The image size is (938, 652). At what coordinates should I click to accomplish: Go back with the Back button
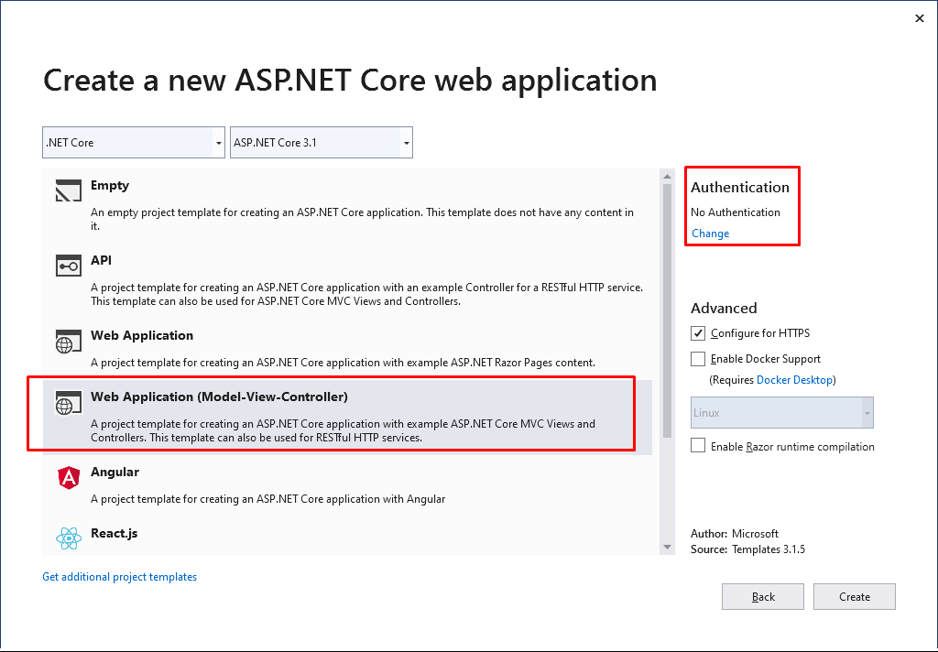pyautogui.click(x=763, y=597)
